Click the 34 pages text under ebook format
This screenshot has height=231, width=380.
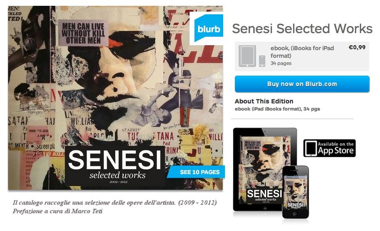click(281, 63)
